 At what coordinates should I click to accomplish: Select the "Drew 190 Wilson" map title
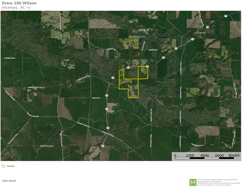click(x=19, y=3)
